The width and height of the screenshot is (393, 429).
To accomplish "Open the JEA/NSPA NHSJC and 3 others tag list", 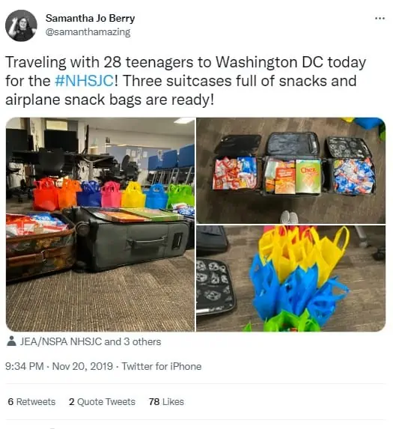I will point(91,341).
